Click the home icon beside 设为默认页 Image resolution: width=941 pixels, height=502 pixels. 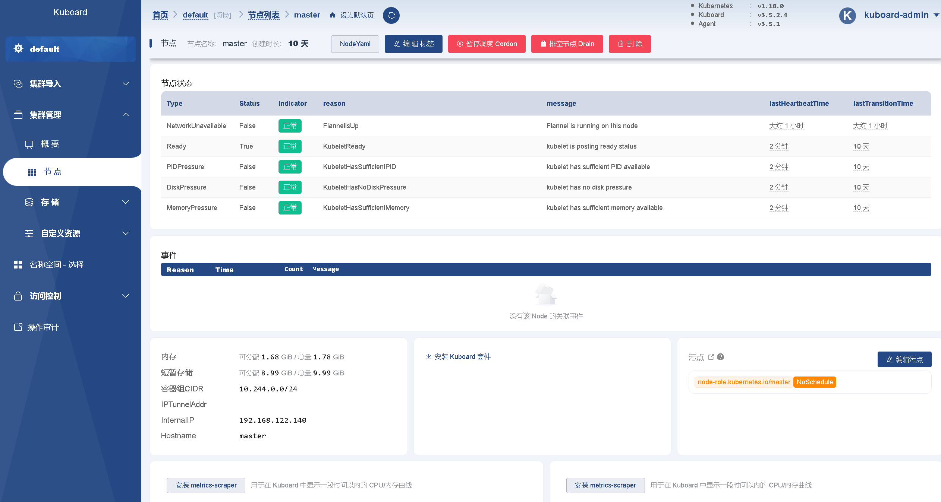click(x=333, y=15)
